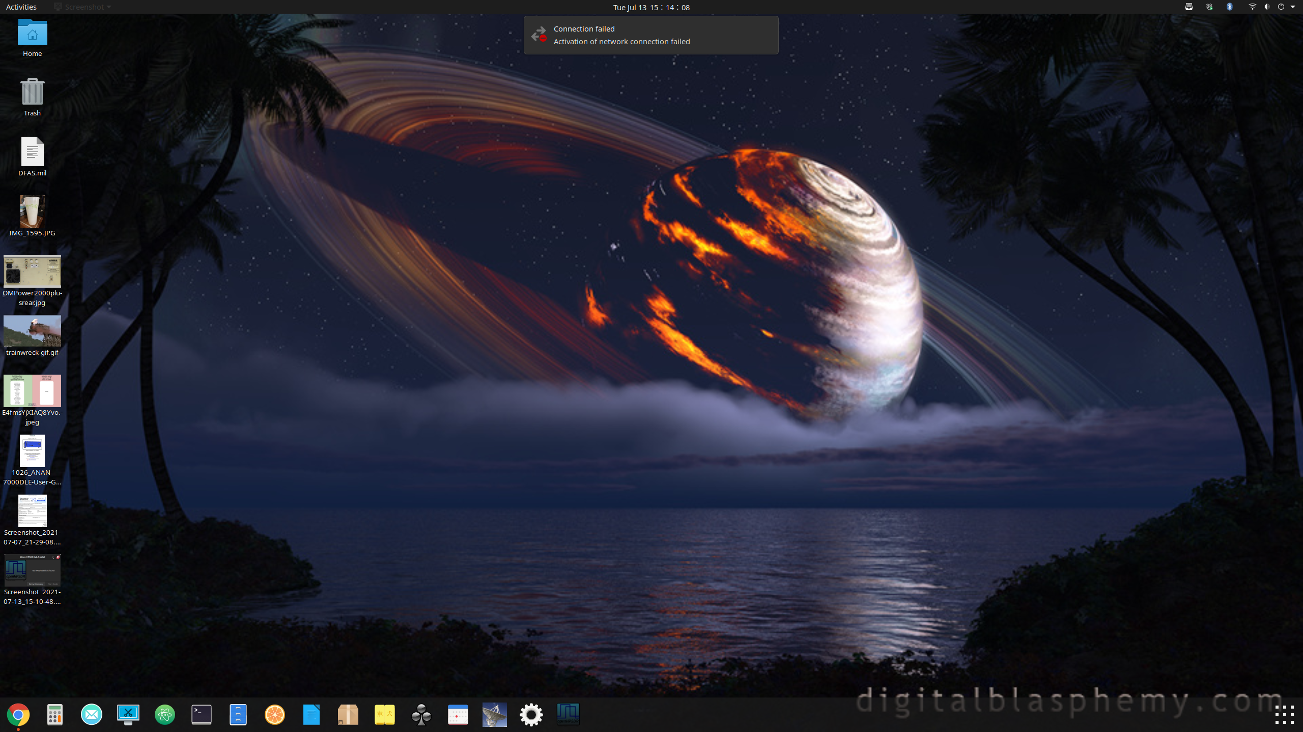Select the DFAS.mil desktop file
Image resolution: width=1303 pixels, height=732 pixels.
point(32,152)
